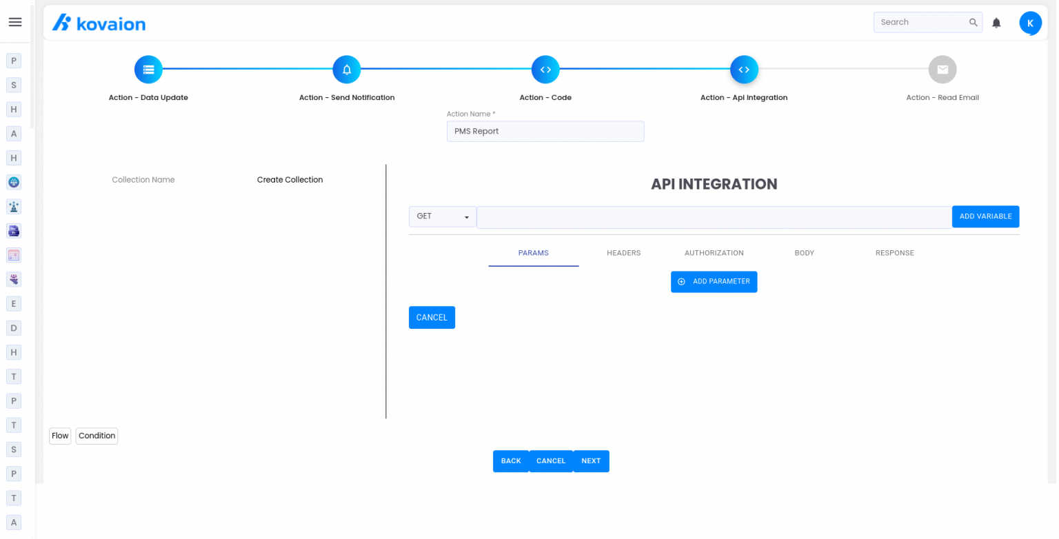The height and width of the screenshot is (539, 1059).
Task: Click the Kovaion logo
Action: pyautogui.click(x=99, y=22)
